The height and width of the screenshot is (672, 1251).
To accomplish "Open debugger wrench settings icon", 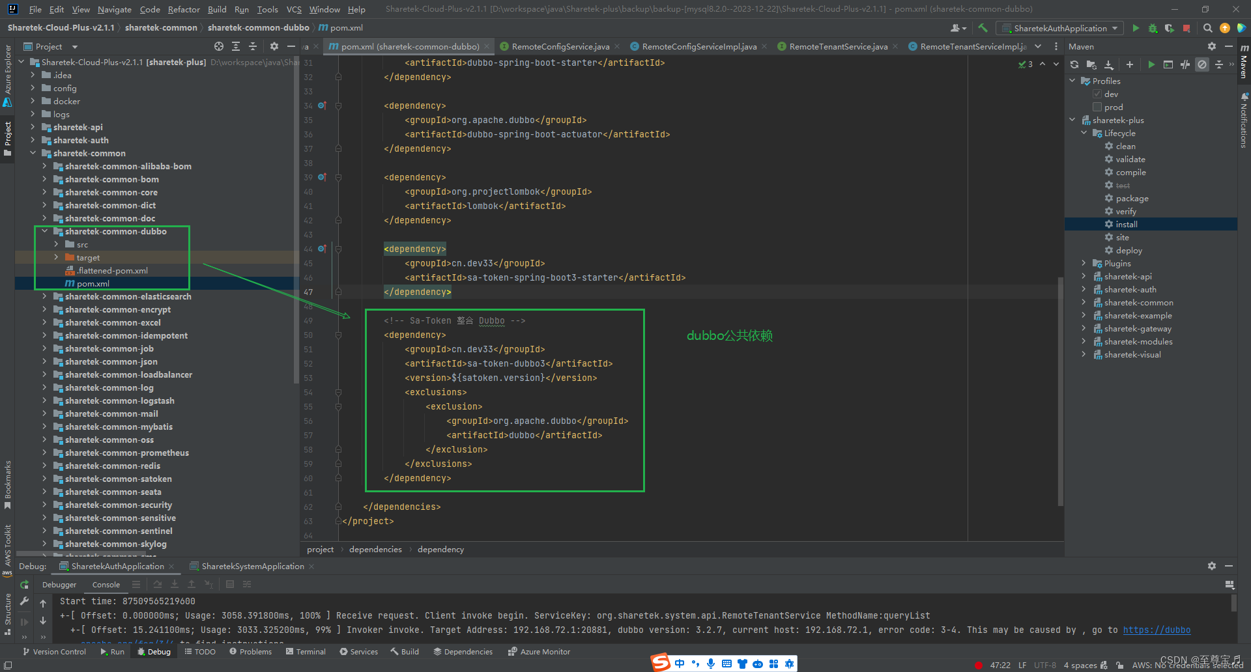I will coord(24,601).
